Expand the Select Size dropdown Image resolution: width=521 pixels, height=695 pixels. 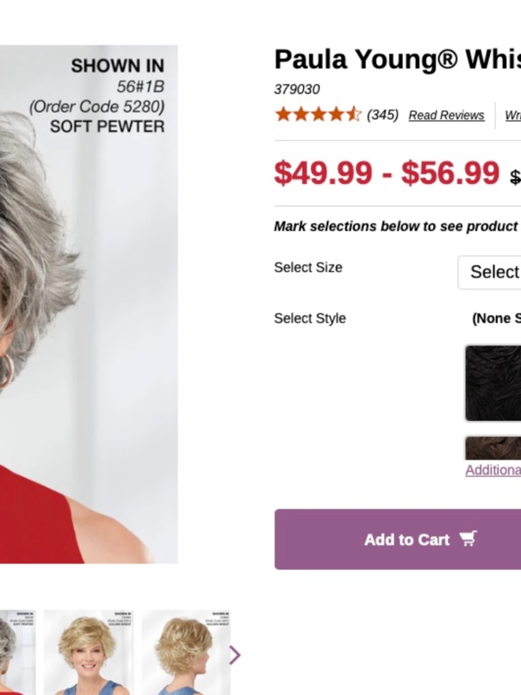click(489, 272)
